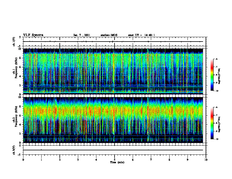Click time axis tick label '5'
This screenshot has height=179, width=232.
point(115,160)
